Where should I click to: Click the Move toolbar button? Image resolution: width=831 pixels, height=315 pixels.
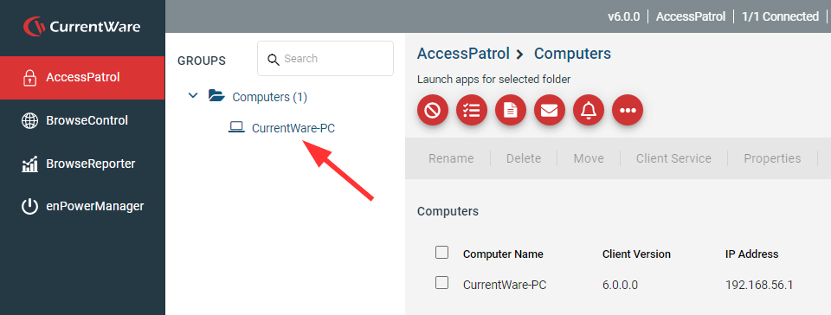[x=589, y=158]
